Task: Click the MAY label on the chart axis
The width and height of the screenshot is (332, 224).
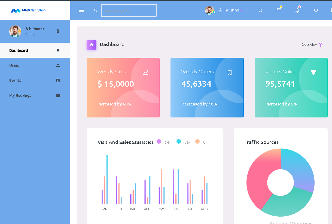Action: pos(162,209)
